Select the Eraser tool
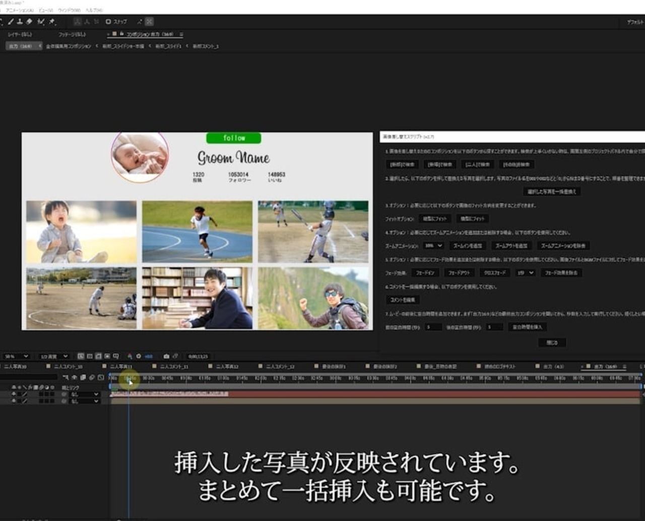The image size is (645, 521). point(29,22)
